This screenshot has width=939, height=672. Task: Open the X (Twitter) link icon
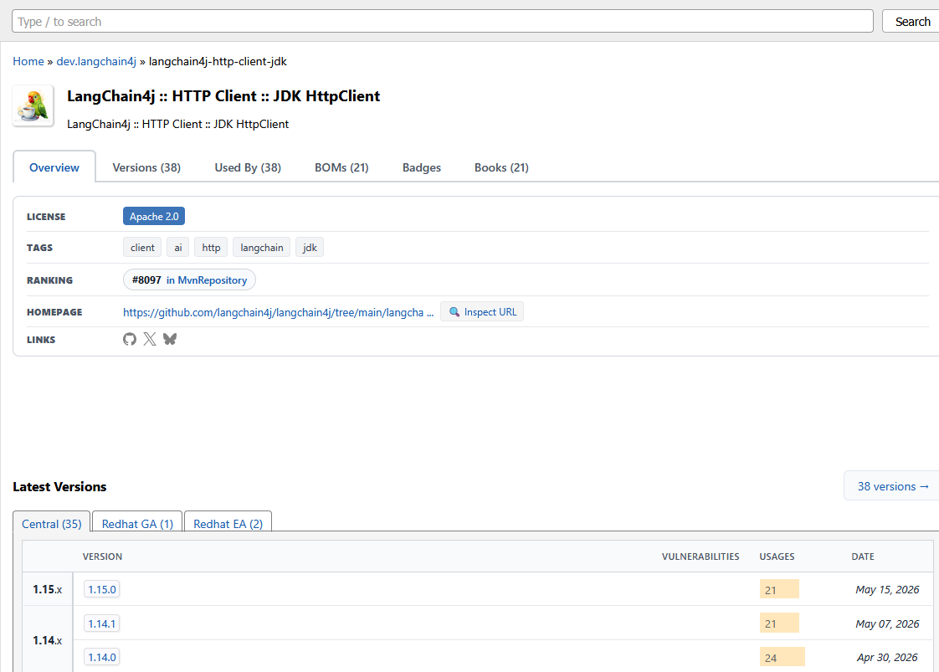tap(150, 339)
